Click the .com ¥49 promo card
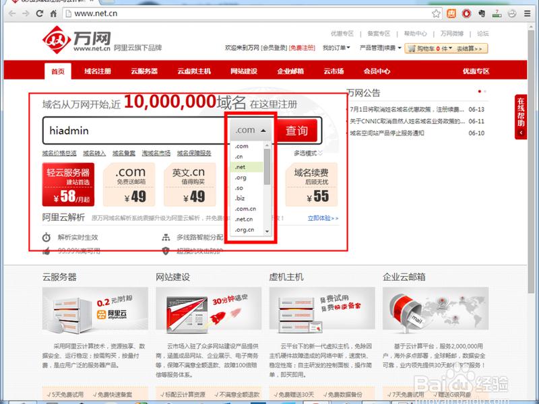The height and width of the screenshot is (404, 539). pos(130,184)
